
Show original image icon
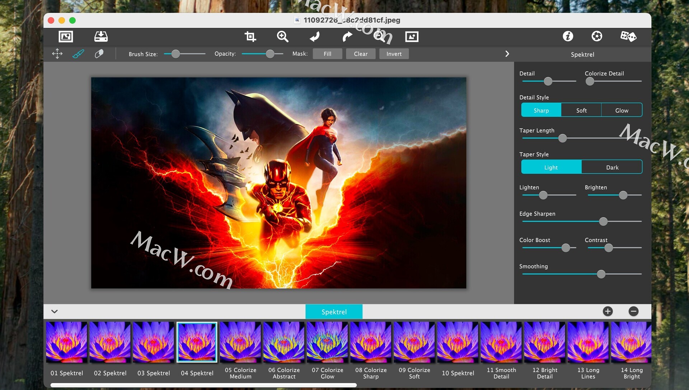(x=412, y=36)
